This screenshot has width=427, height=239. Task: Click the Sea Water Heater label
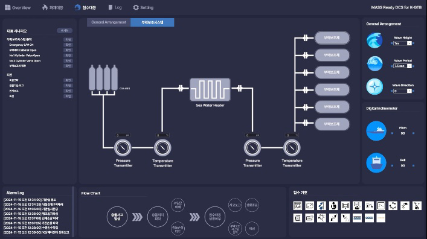coord(210,106)
